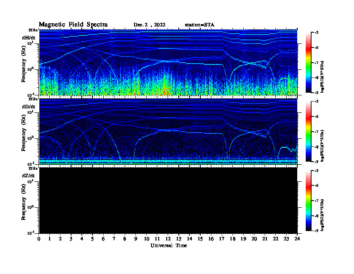This screenshot has width=354, height=274.
Task: Click hour tick label '13' on the time axis
Action: (179, 239)
